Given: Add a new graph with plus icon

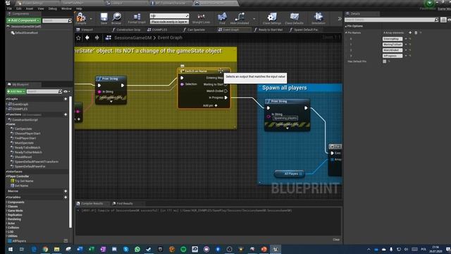Looking at the screenshot, I should pyautogui.click(x=66, y=99).
